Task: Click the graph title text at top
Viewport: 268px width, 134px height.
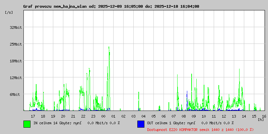Action: pos(111,6)
